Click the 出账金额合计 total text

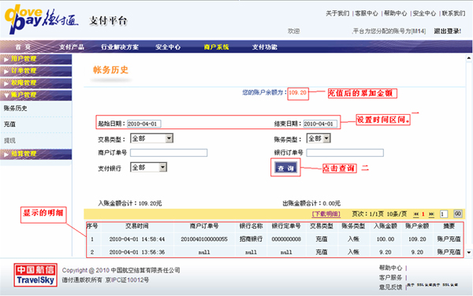[311, 204]
